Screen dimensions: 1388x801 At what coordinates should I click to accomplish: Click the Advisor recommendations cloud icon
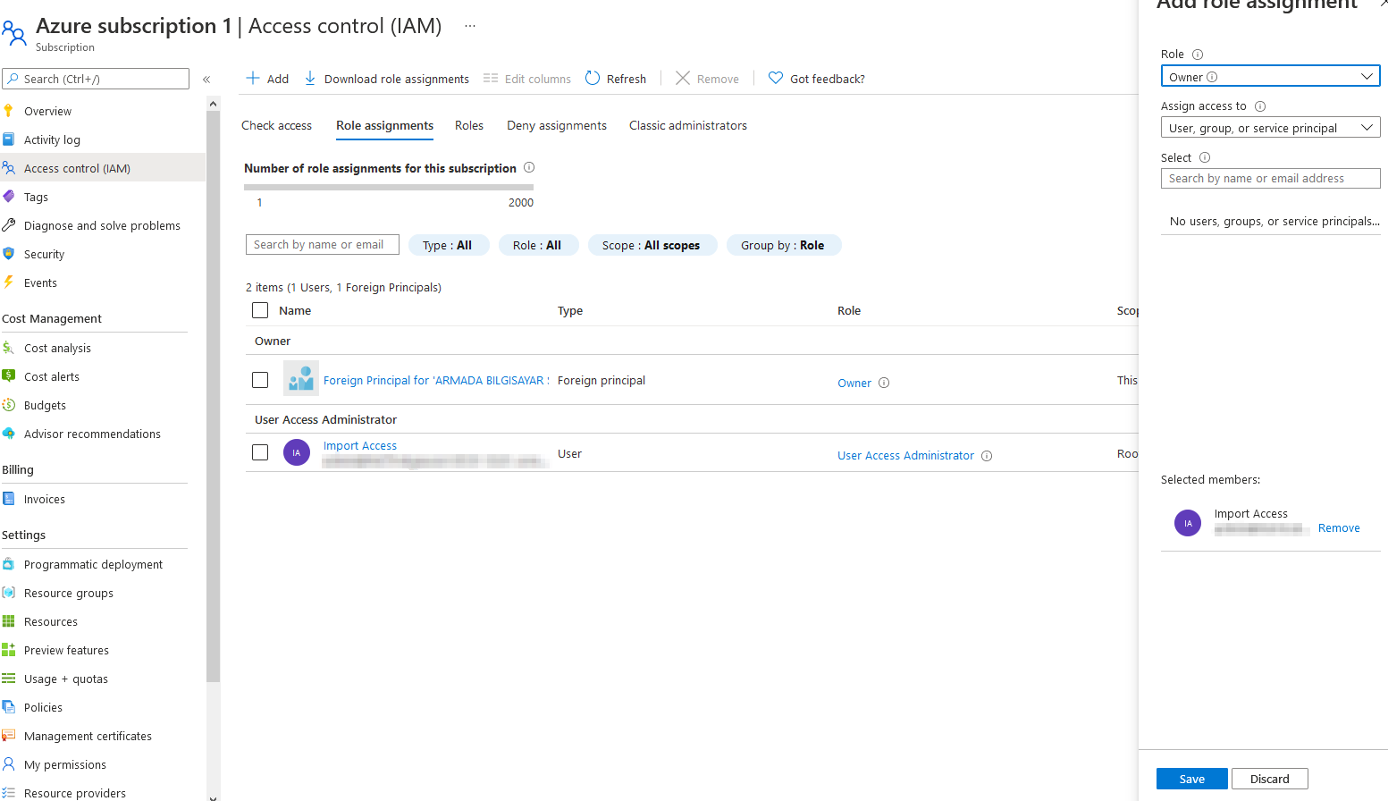tap(8, 434)
